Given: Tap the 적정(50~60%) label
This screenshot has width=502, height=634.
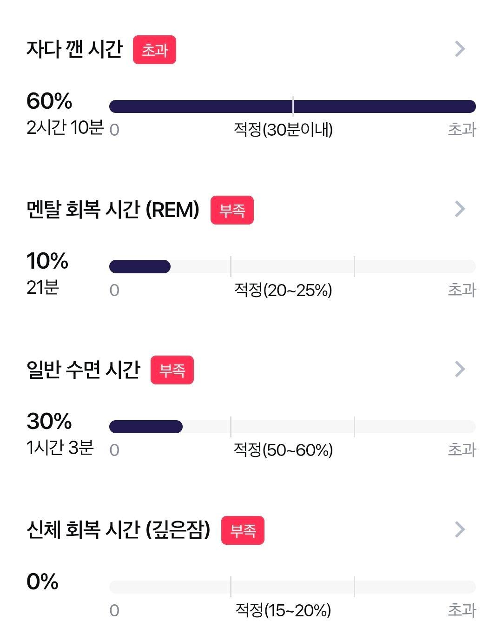Looking at the screenshot, I should [283, 450].
